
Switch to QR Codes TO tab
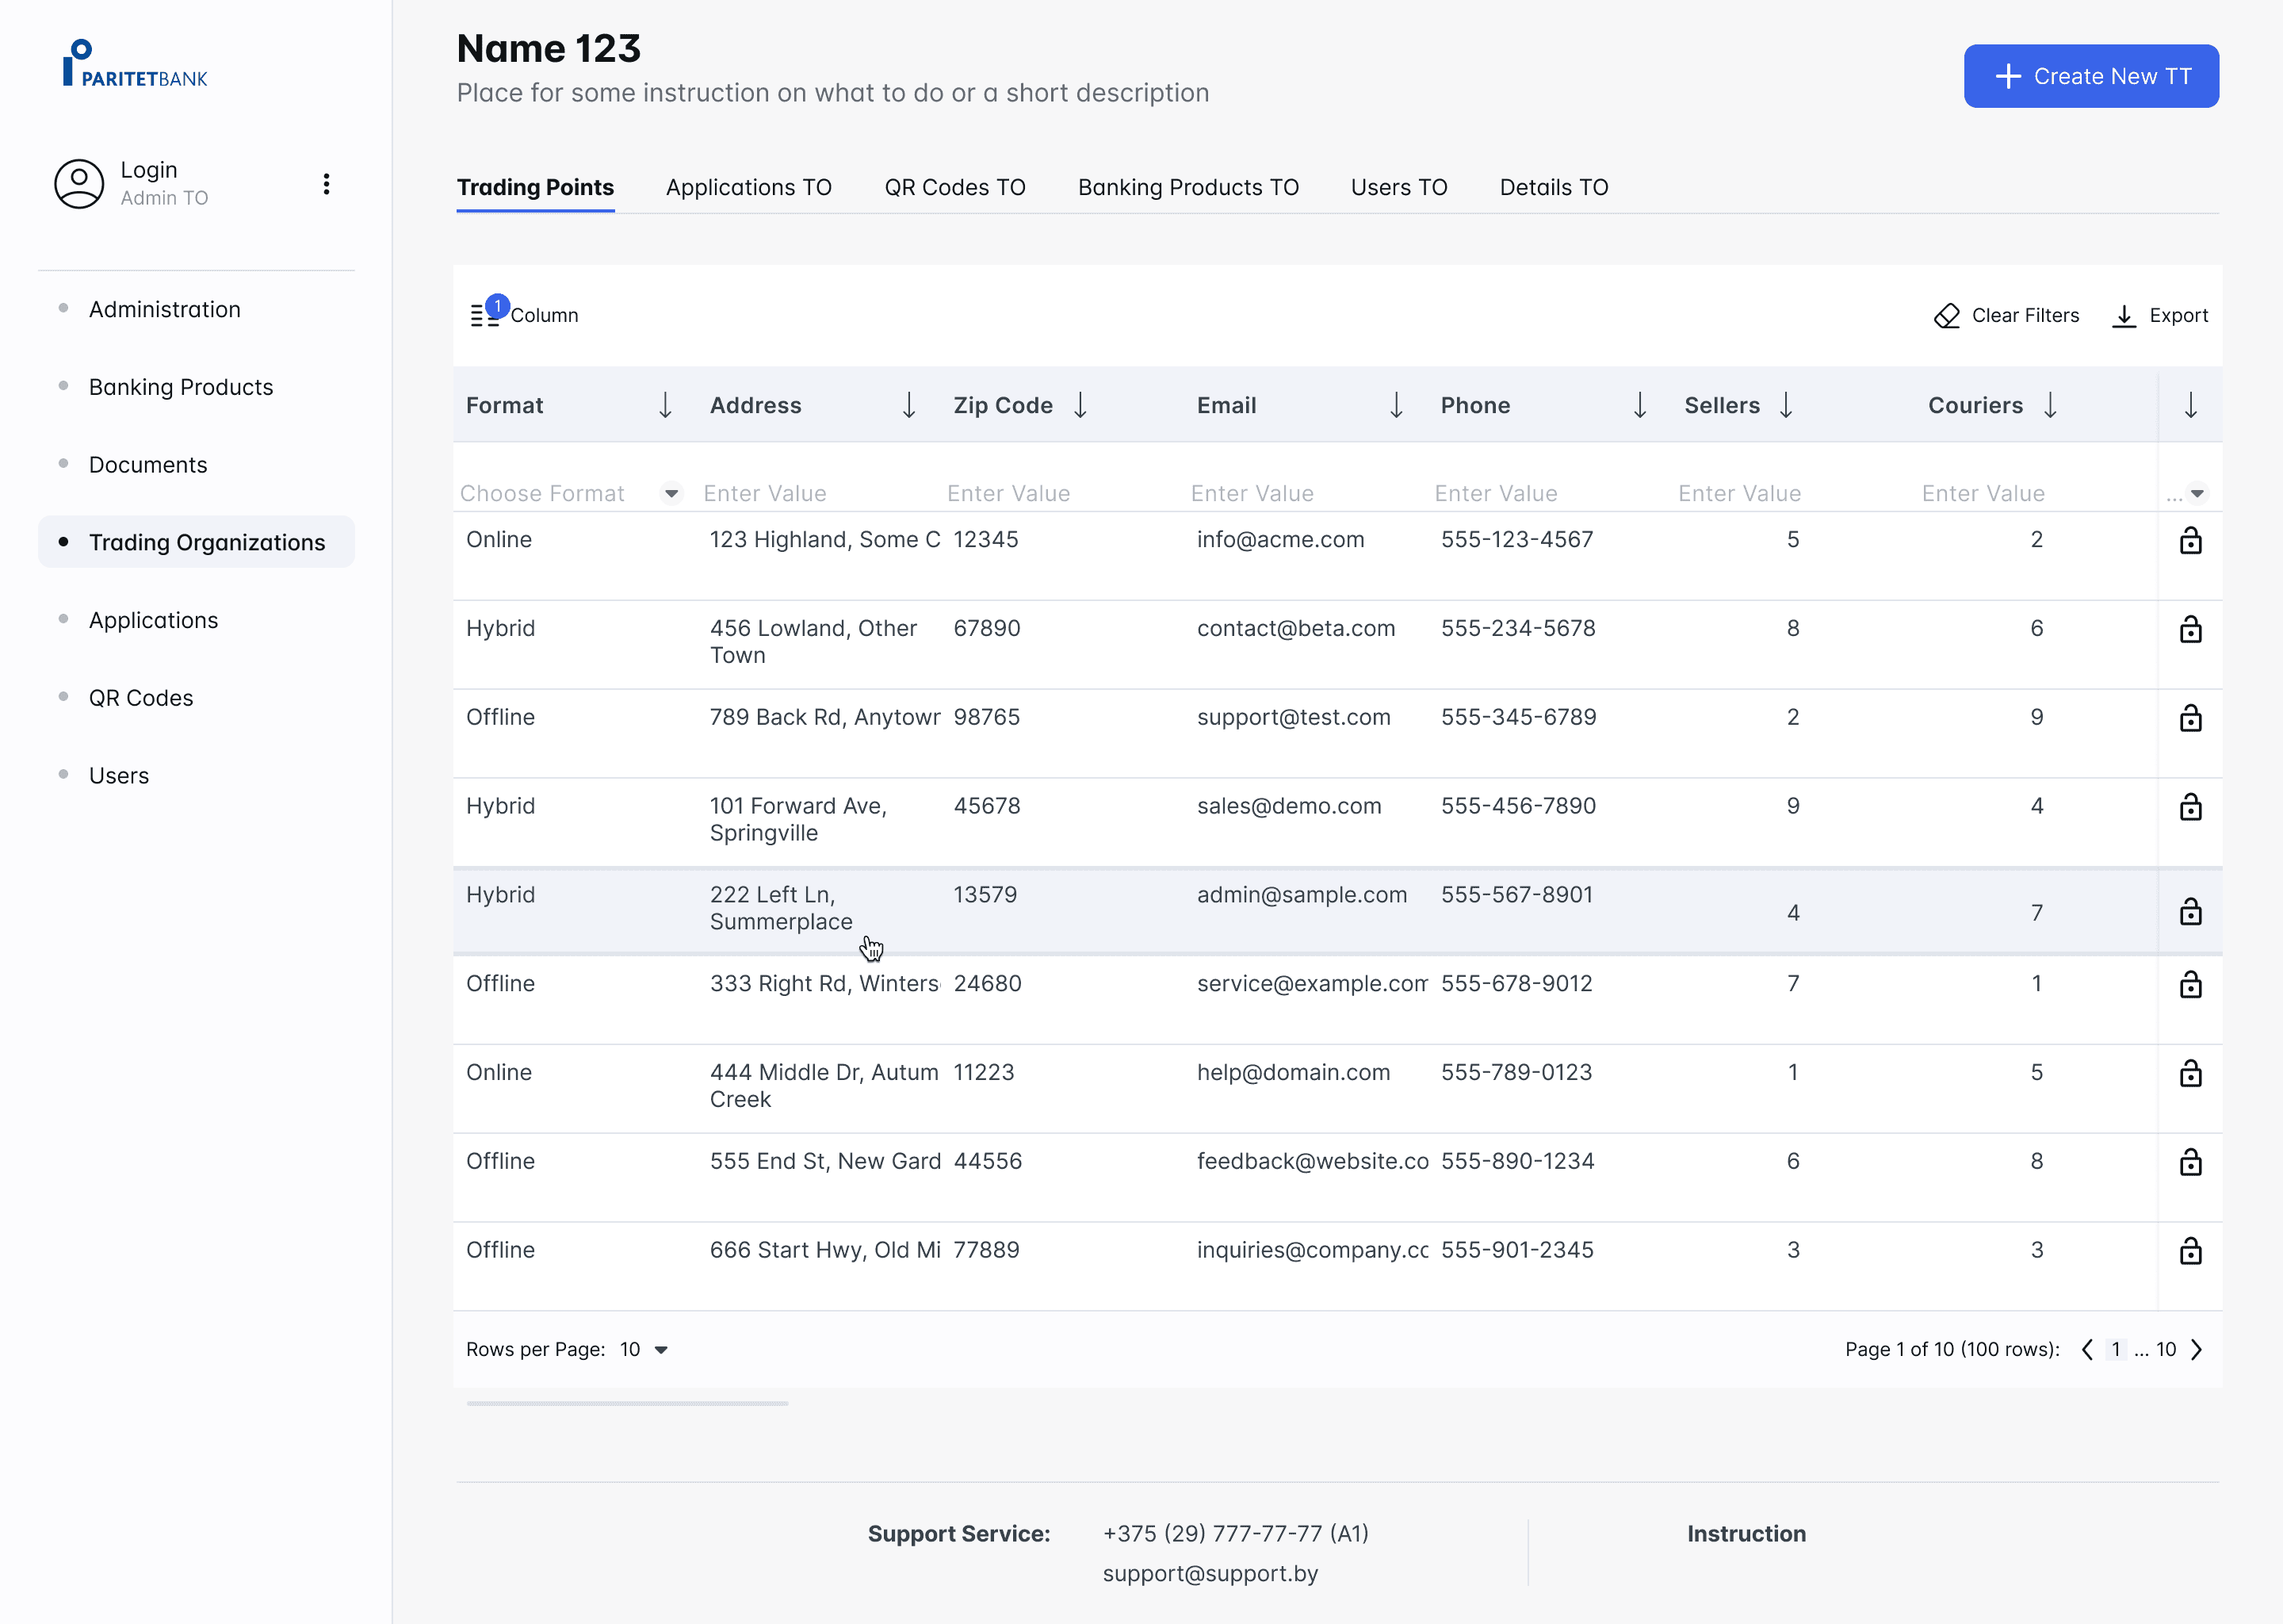coord(954,188)
